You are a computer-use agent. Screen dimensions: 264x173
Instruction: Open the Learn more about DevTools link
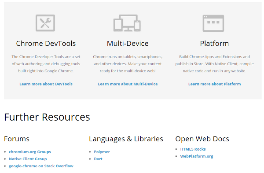pyautogui.click(x=46, y=84)
